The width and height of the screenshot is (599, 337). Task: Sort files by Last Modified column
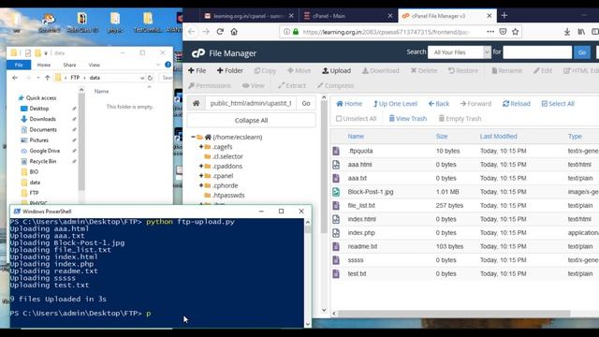click(x=498, y=137)
